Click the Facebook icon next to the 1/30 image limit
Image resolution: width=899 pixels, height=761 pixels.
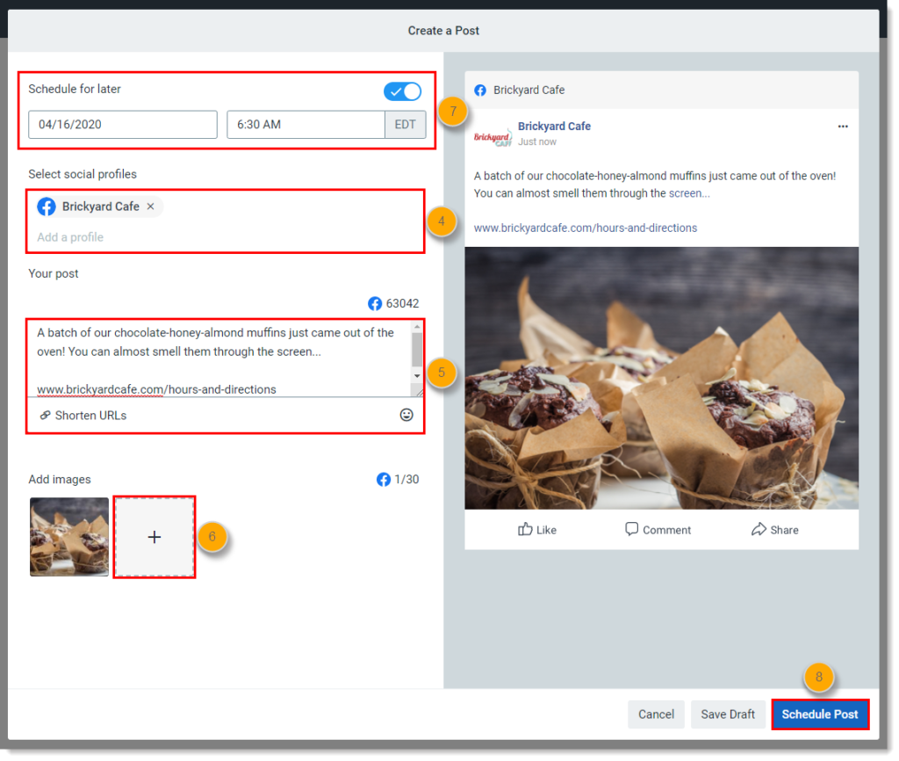(384, 479)
